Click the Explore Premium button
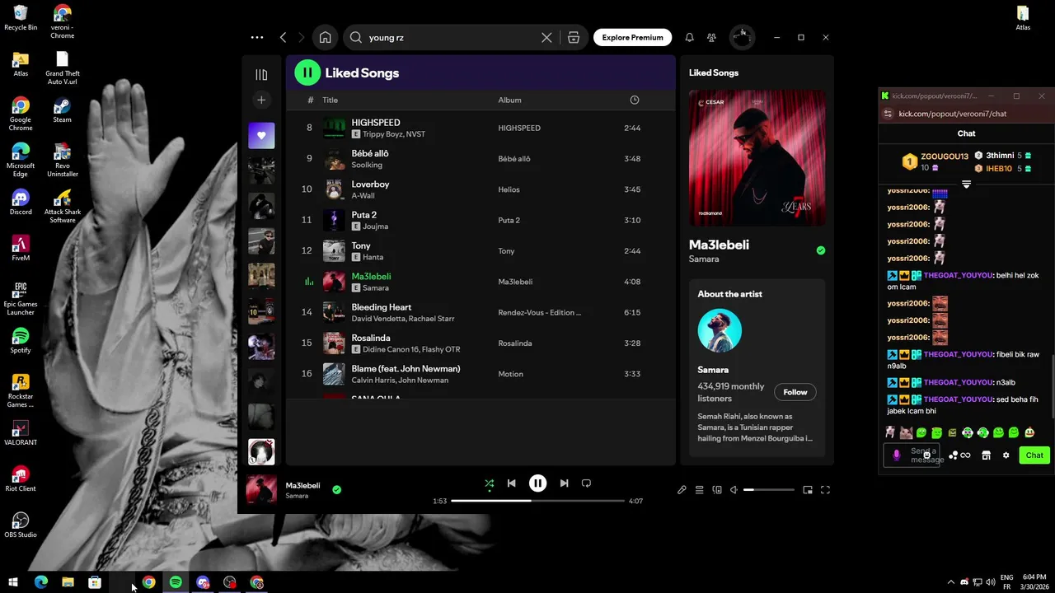Image resolution: width=1055 pixels, height=593 pixels. click(632, 37)
